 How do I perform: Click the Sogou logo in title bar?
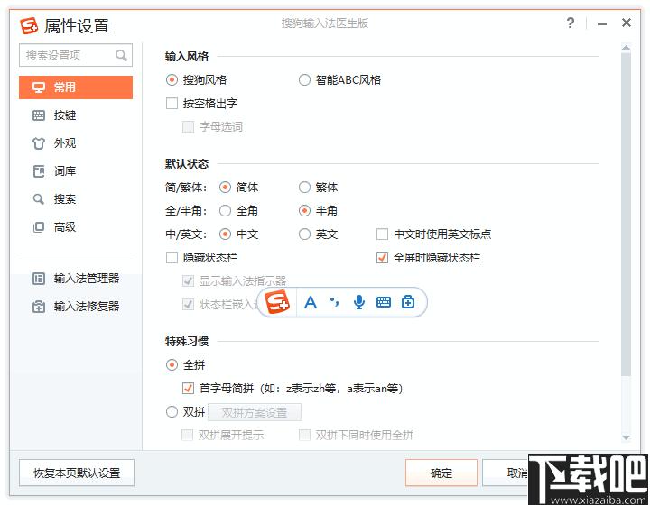click(29, 25)
